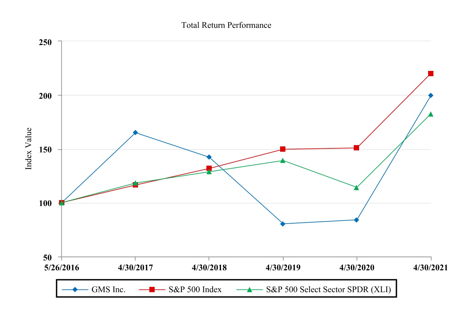Select GMS Inc. data point at 4/30/2017
The height and width of the screenshot is (318, 452).
(135, 132)
